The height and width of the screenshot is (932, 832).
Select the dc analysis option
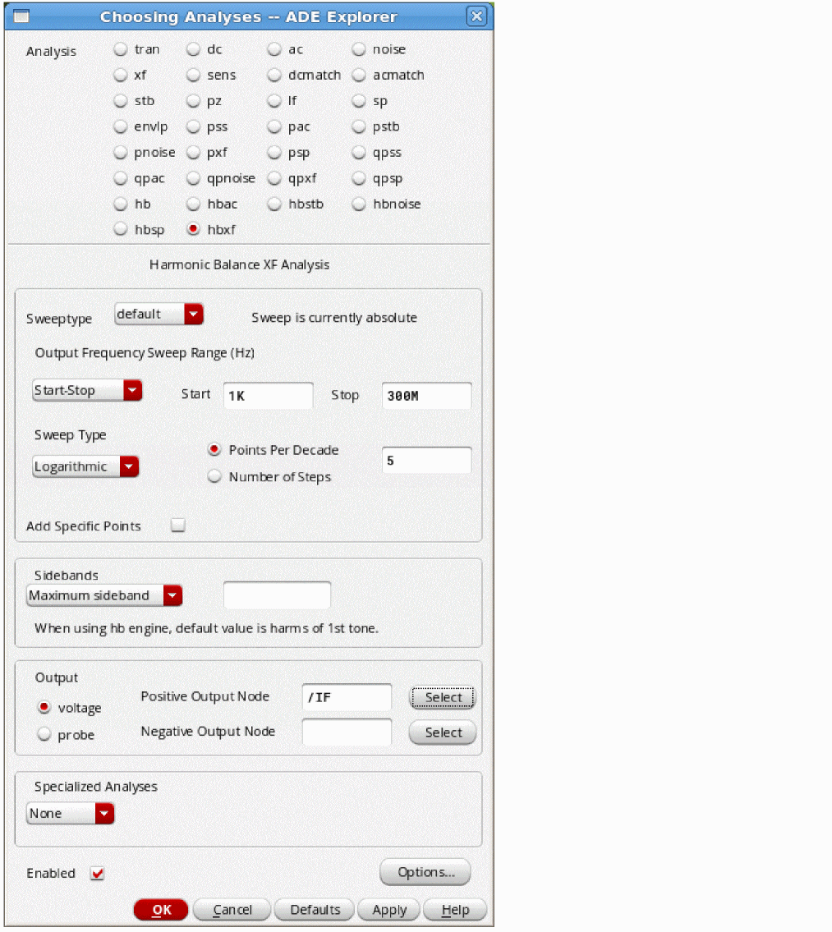point(193,49)
